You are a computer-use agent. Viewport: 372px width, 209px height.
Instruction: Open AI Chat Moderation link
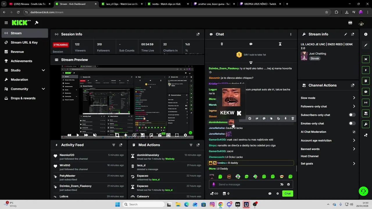tap(328, 132)
